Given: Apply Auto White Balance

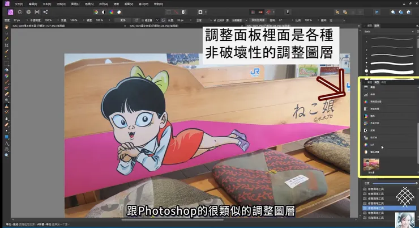Looking at the screenshot, I should coord(119,12).
